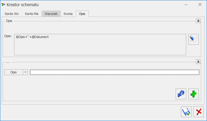Select the Opis tab
The width and height of the screenshot is (207, 121).
82,14
